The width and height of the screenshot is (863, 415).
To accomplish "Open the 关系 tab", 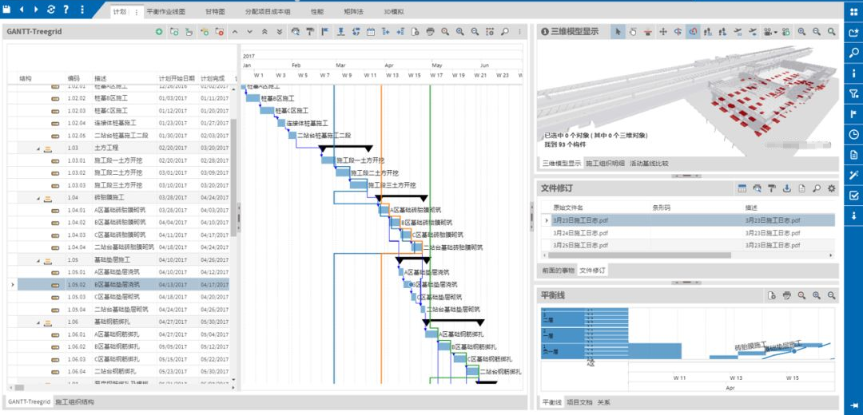I will [604, 402].
